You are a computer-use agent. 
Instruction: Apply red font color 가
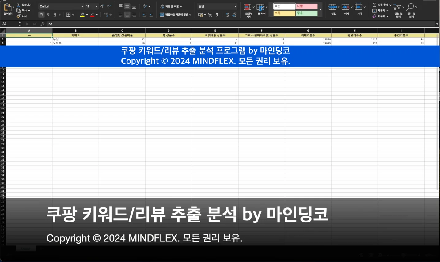tap(92, 14)
